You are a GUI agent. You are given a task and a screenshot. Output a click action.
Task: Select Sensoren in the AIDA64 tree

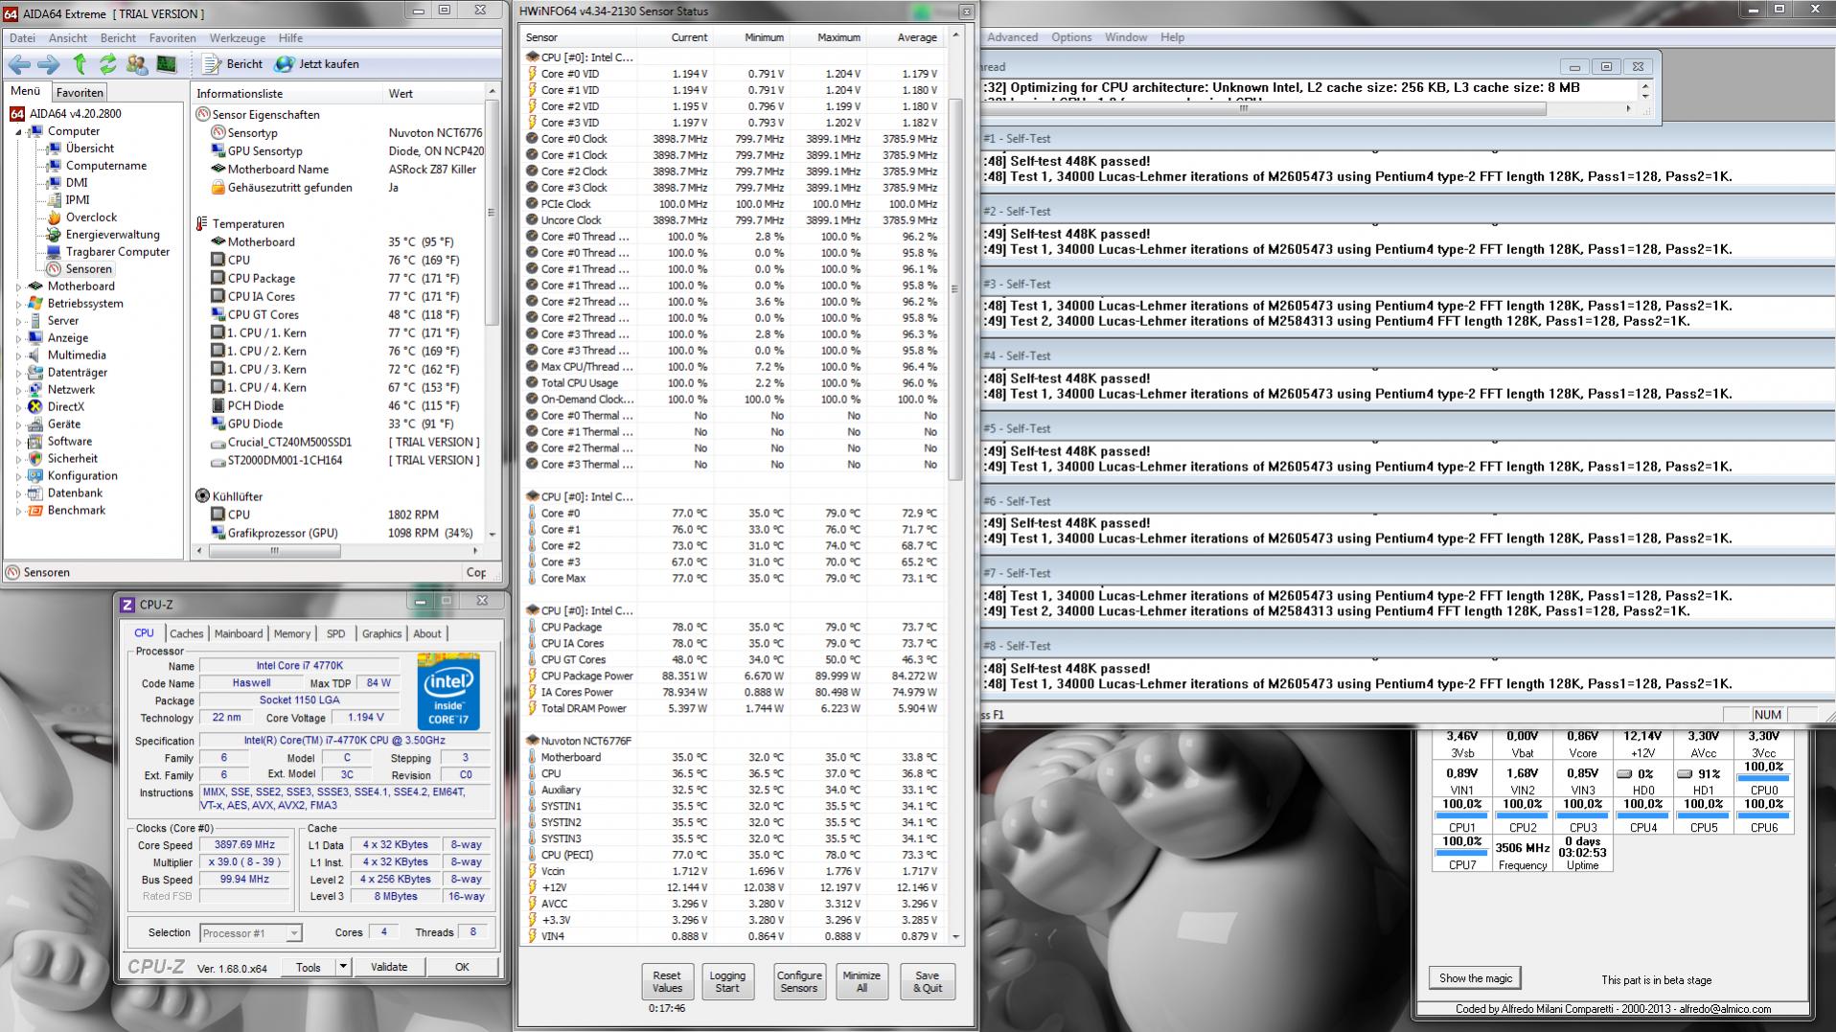(88, 269)
